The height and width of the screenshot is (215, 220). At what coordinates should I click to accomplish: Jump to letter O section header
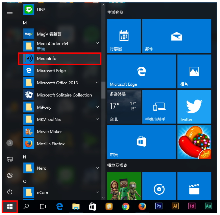pos(25,181)
